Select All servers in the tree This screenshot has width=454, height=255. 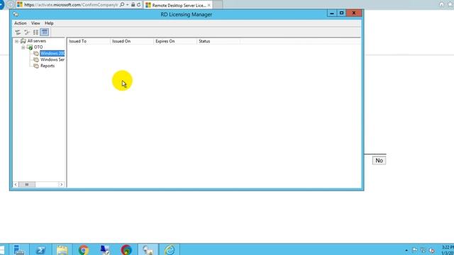36,41
